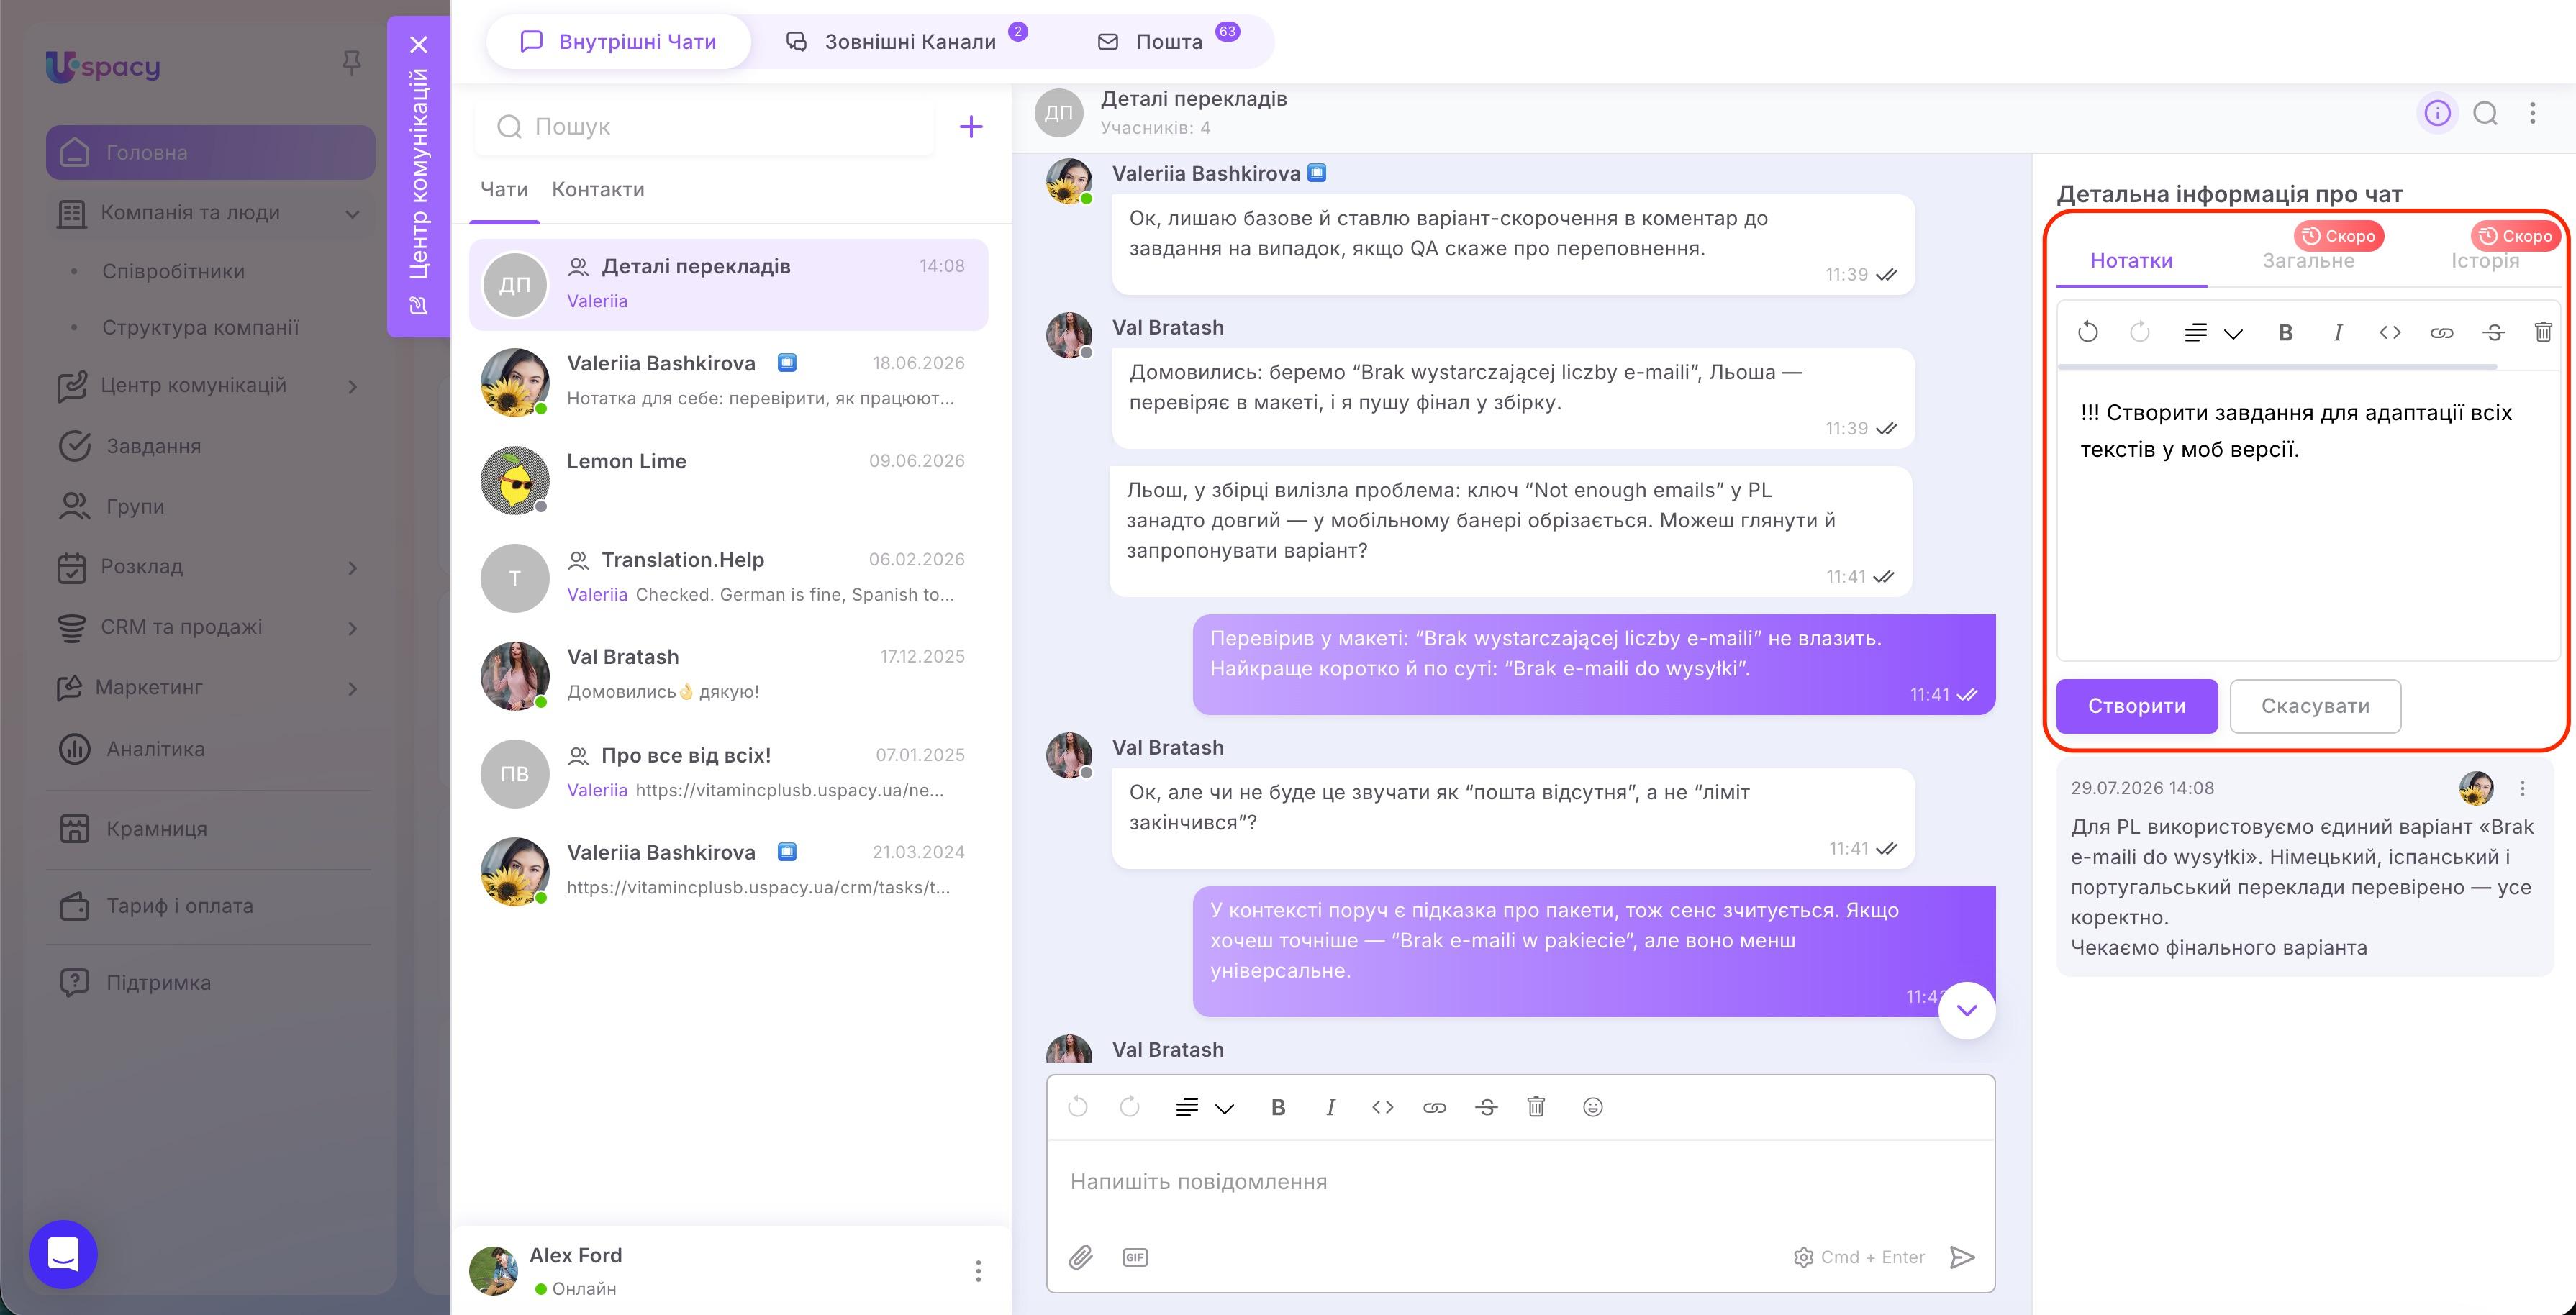Select the Чати list tab

tap(504, 190)
